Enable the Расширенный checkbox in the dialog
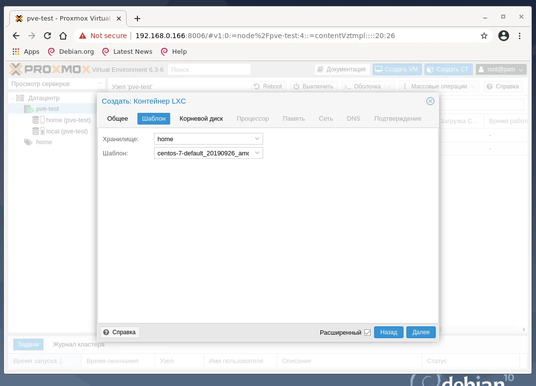 [367, 332]
